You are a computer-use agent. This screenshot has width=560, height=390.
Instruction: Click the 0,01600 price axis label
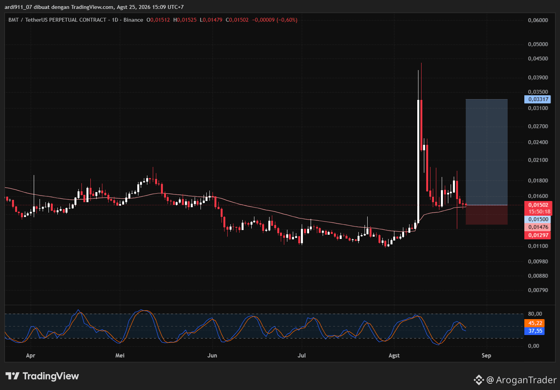tap(538, 196)
